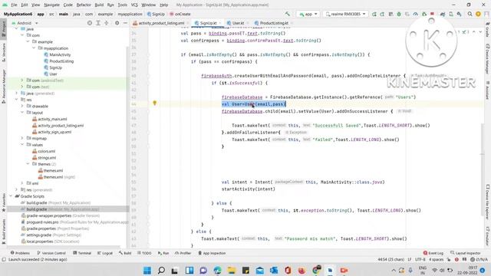Click the Profile app gauge icon
Image resolution: width=491 pixels, height=276 pixels.
coord(416,14)
